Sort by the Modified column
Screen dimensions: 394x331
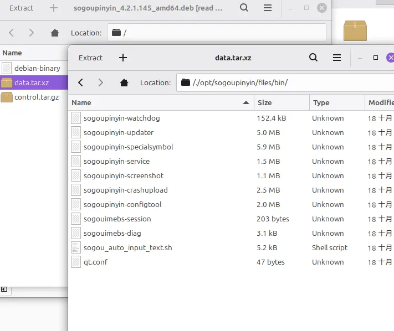[380, 102]
